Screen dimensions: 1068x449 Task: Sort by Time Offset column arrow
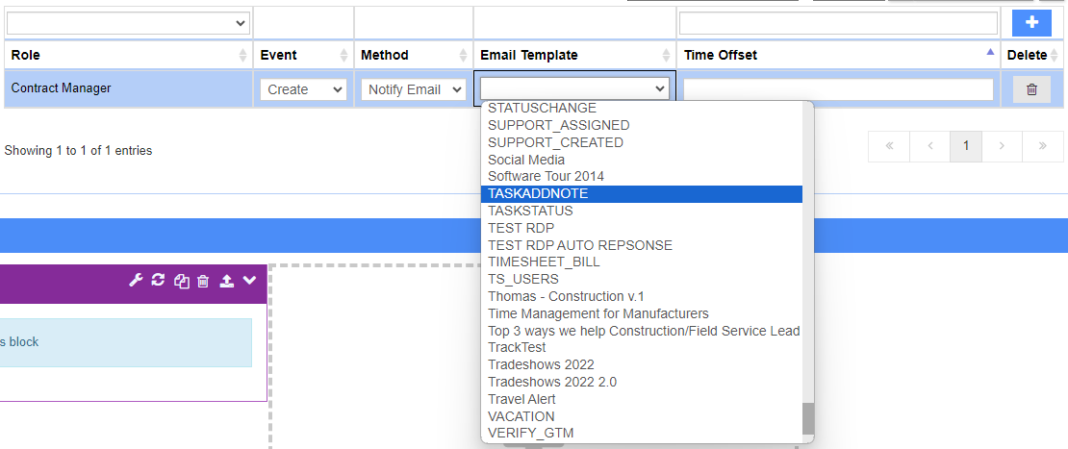coord(990,54)
